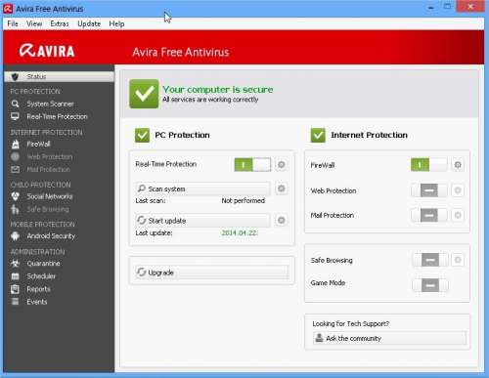
Task: Click the Upgrade button
Action: pyautogui.click(x=212, y=273)
